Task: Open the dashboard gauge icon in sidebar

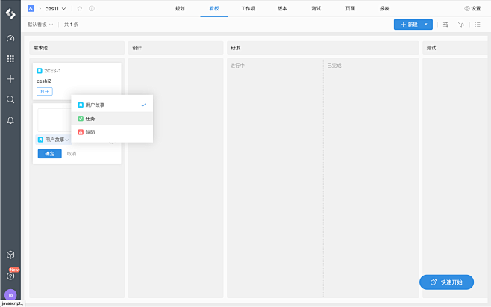Action: click(10, 37)
